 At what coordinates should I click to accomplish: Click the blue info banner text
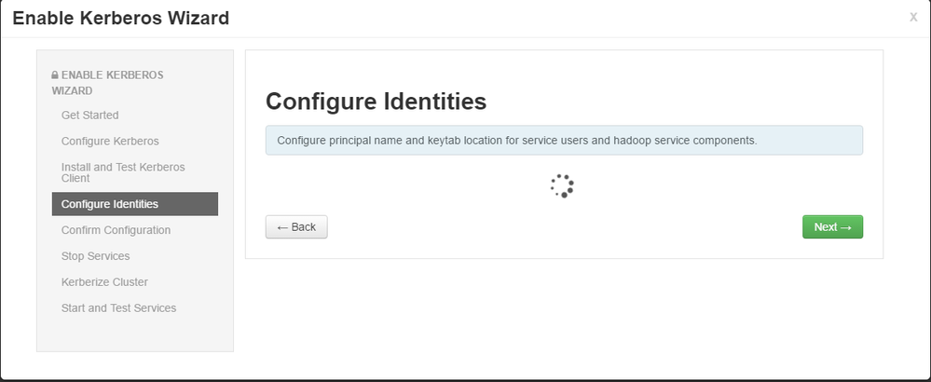point(517,141)
